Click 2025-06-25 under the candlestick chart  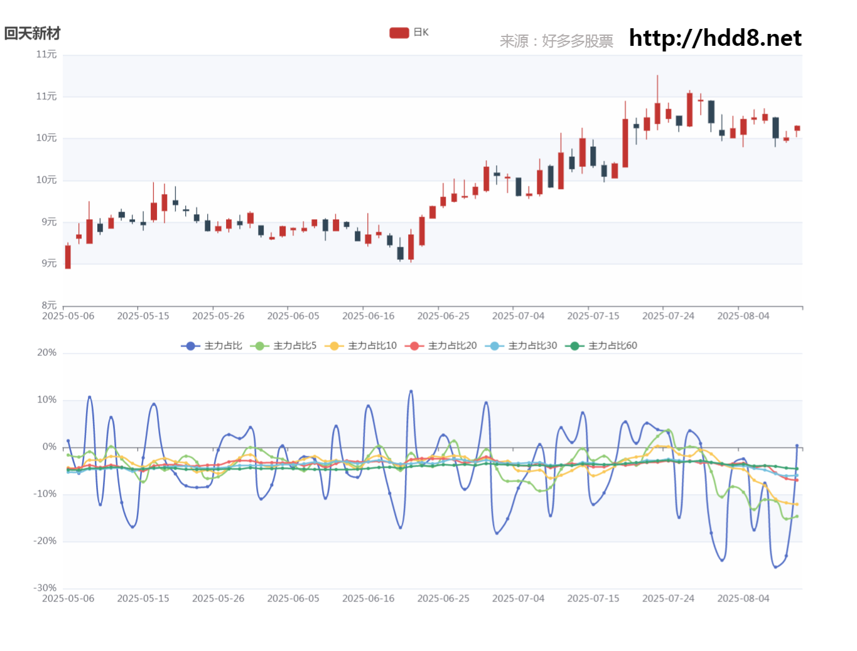click(x=443, y=316)
